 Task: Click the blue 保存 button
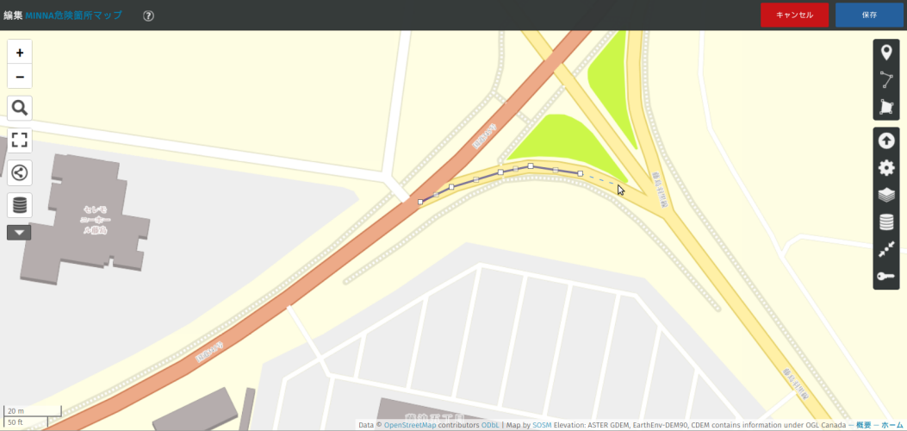(x=869, y=15)
